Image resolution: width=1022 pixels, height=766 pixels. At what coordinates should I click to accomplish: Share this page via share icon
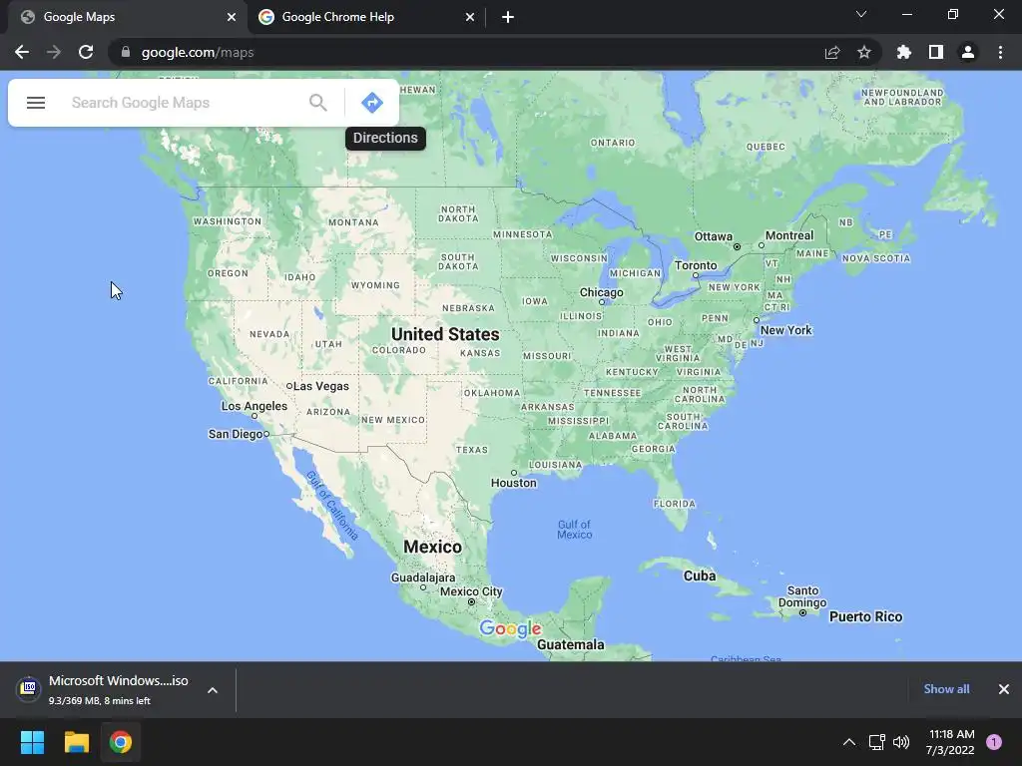pos(832,52)
